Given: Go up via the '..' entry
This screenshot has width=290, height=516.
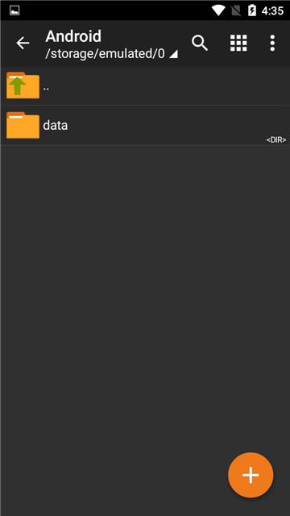Looking at the screenshot, I should 145,85.
